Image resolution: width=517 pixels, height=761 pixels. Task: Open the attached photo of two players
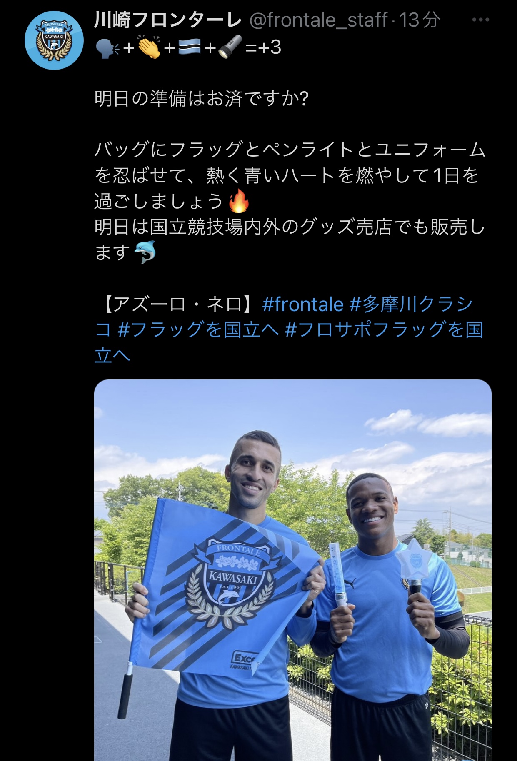293,570
